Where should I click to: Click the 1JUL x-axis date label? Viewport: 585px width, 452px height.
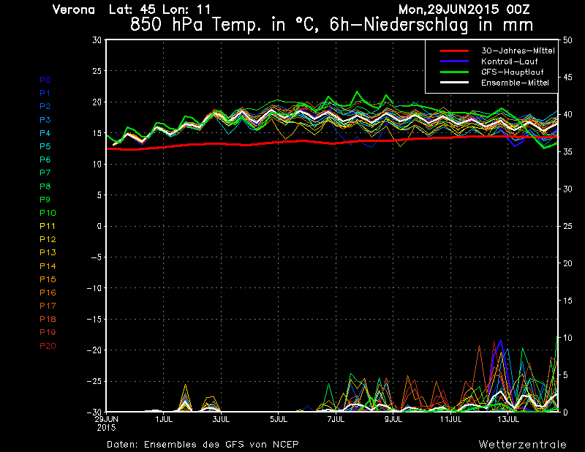(164, 420)
